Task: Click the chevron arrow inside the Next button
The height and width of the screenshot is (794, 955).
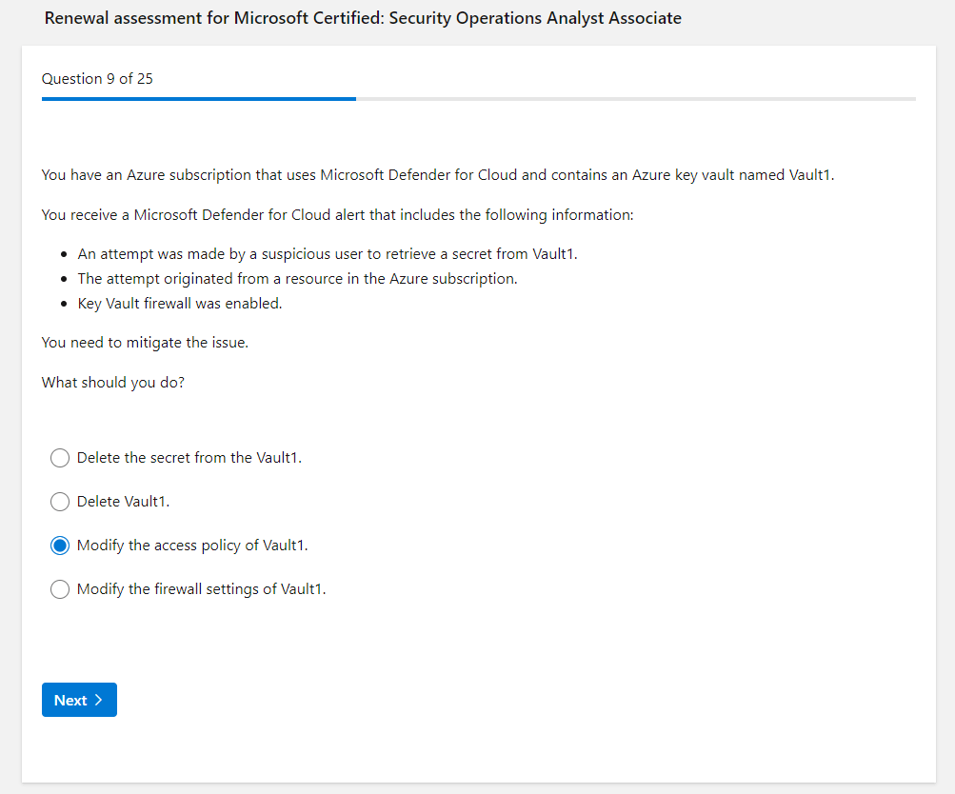Action: click(x=98, y=701)
